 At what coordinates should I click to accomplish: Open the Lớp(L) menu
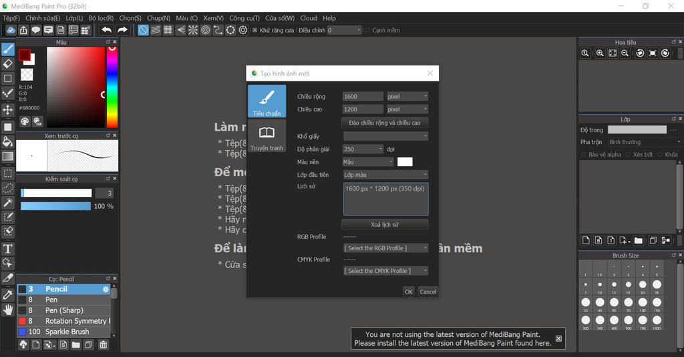pos(74,18)
